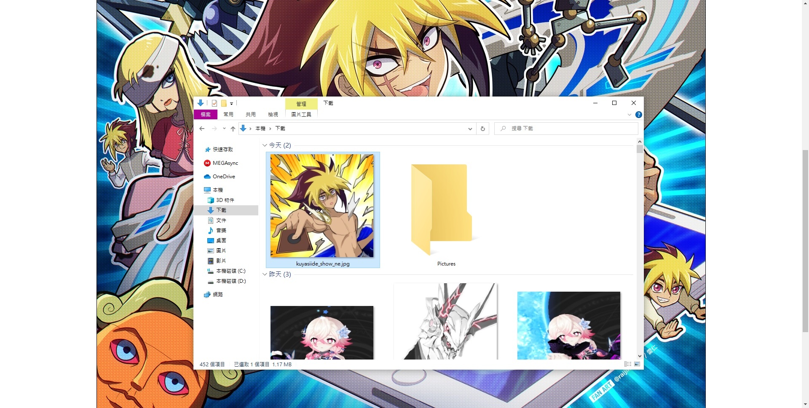This screenshot has width=809, height=408.
Task: Collapse the 今天 (2) group
Action: [x=265, y=145]
